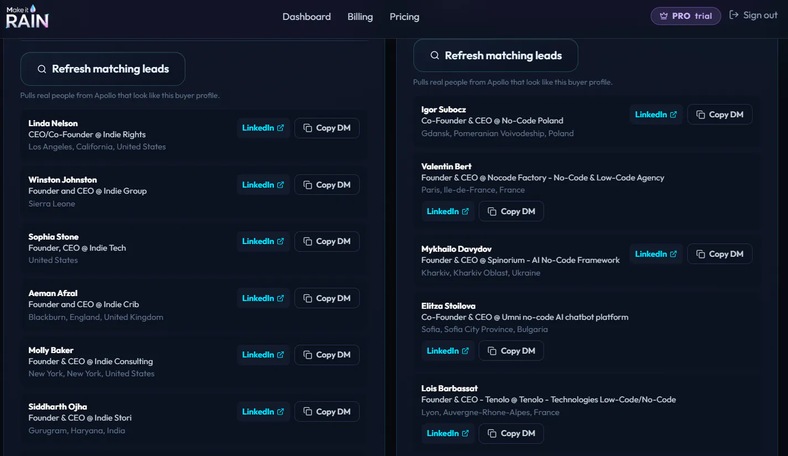
Task: Go to the Dashboard page
Action: tap(307, 17)
